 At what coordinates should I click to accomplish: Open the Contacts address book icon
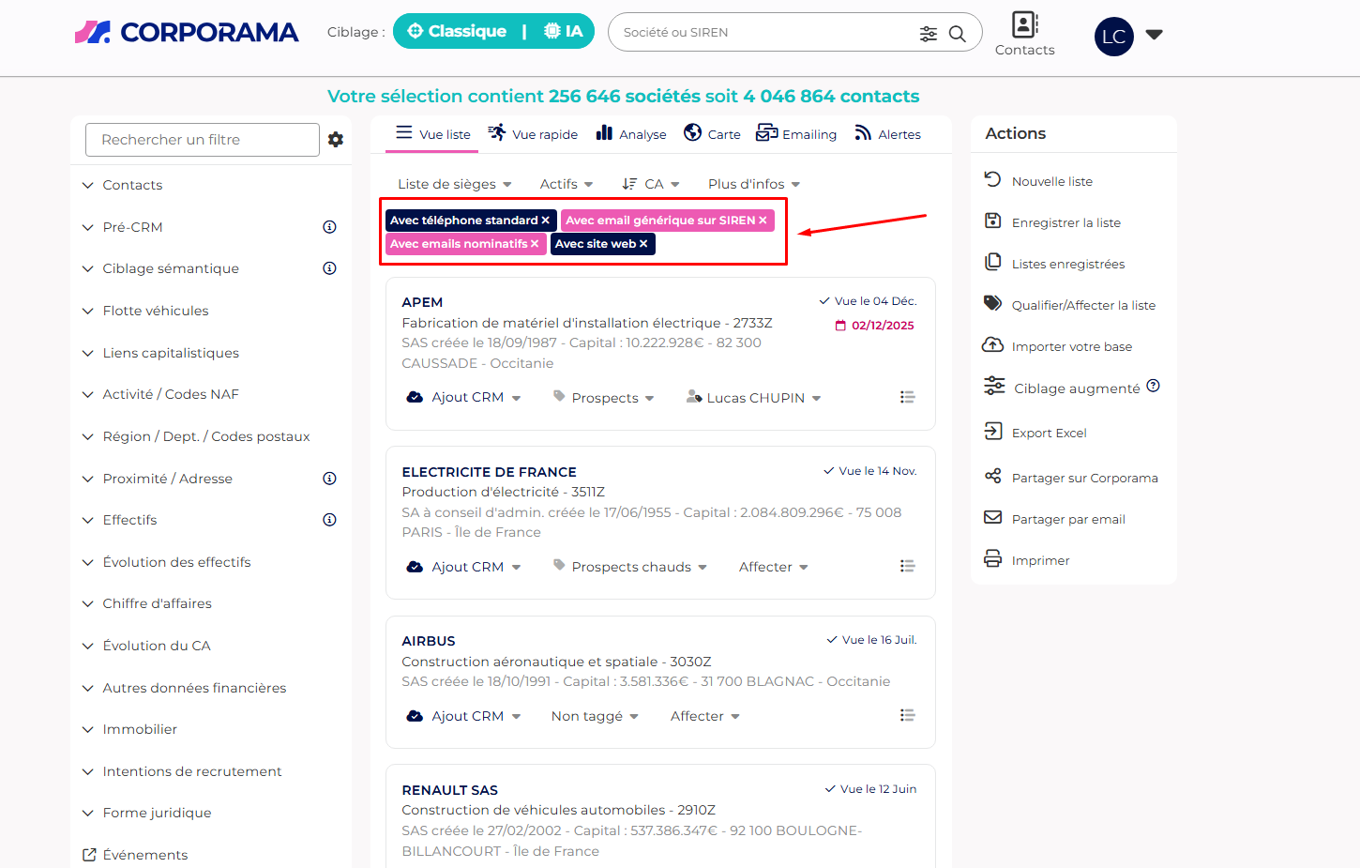[1024, 24]
